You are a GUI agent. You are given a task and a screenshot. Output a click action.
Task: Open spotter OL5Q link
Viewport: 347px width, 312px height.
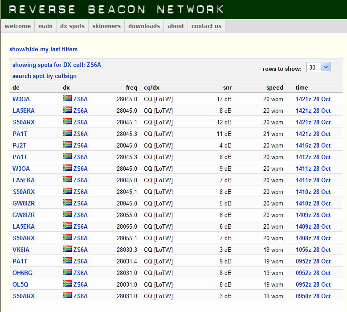point(20,284)
